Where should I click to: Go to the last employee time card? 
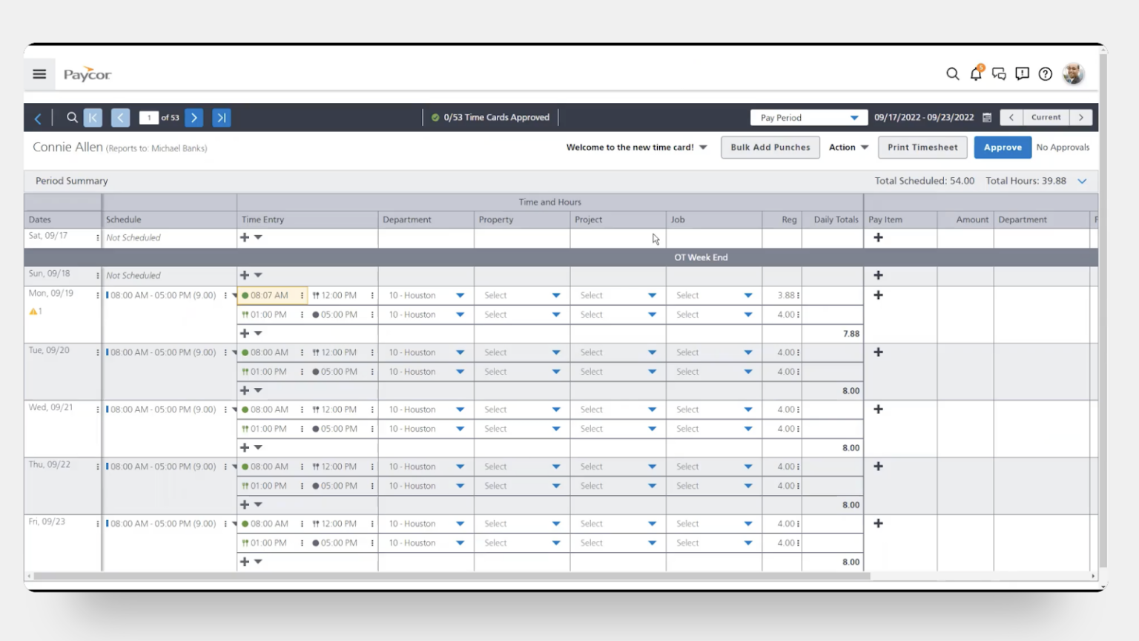[x=221, y=117]
